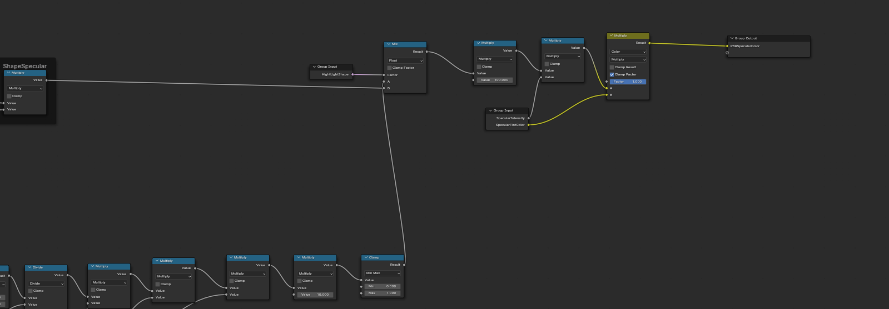The width and height of the screenshot is (889, 309).
Task: Click the Max 1.000 field in Clamp
Action: [x=383, y=293]
